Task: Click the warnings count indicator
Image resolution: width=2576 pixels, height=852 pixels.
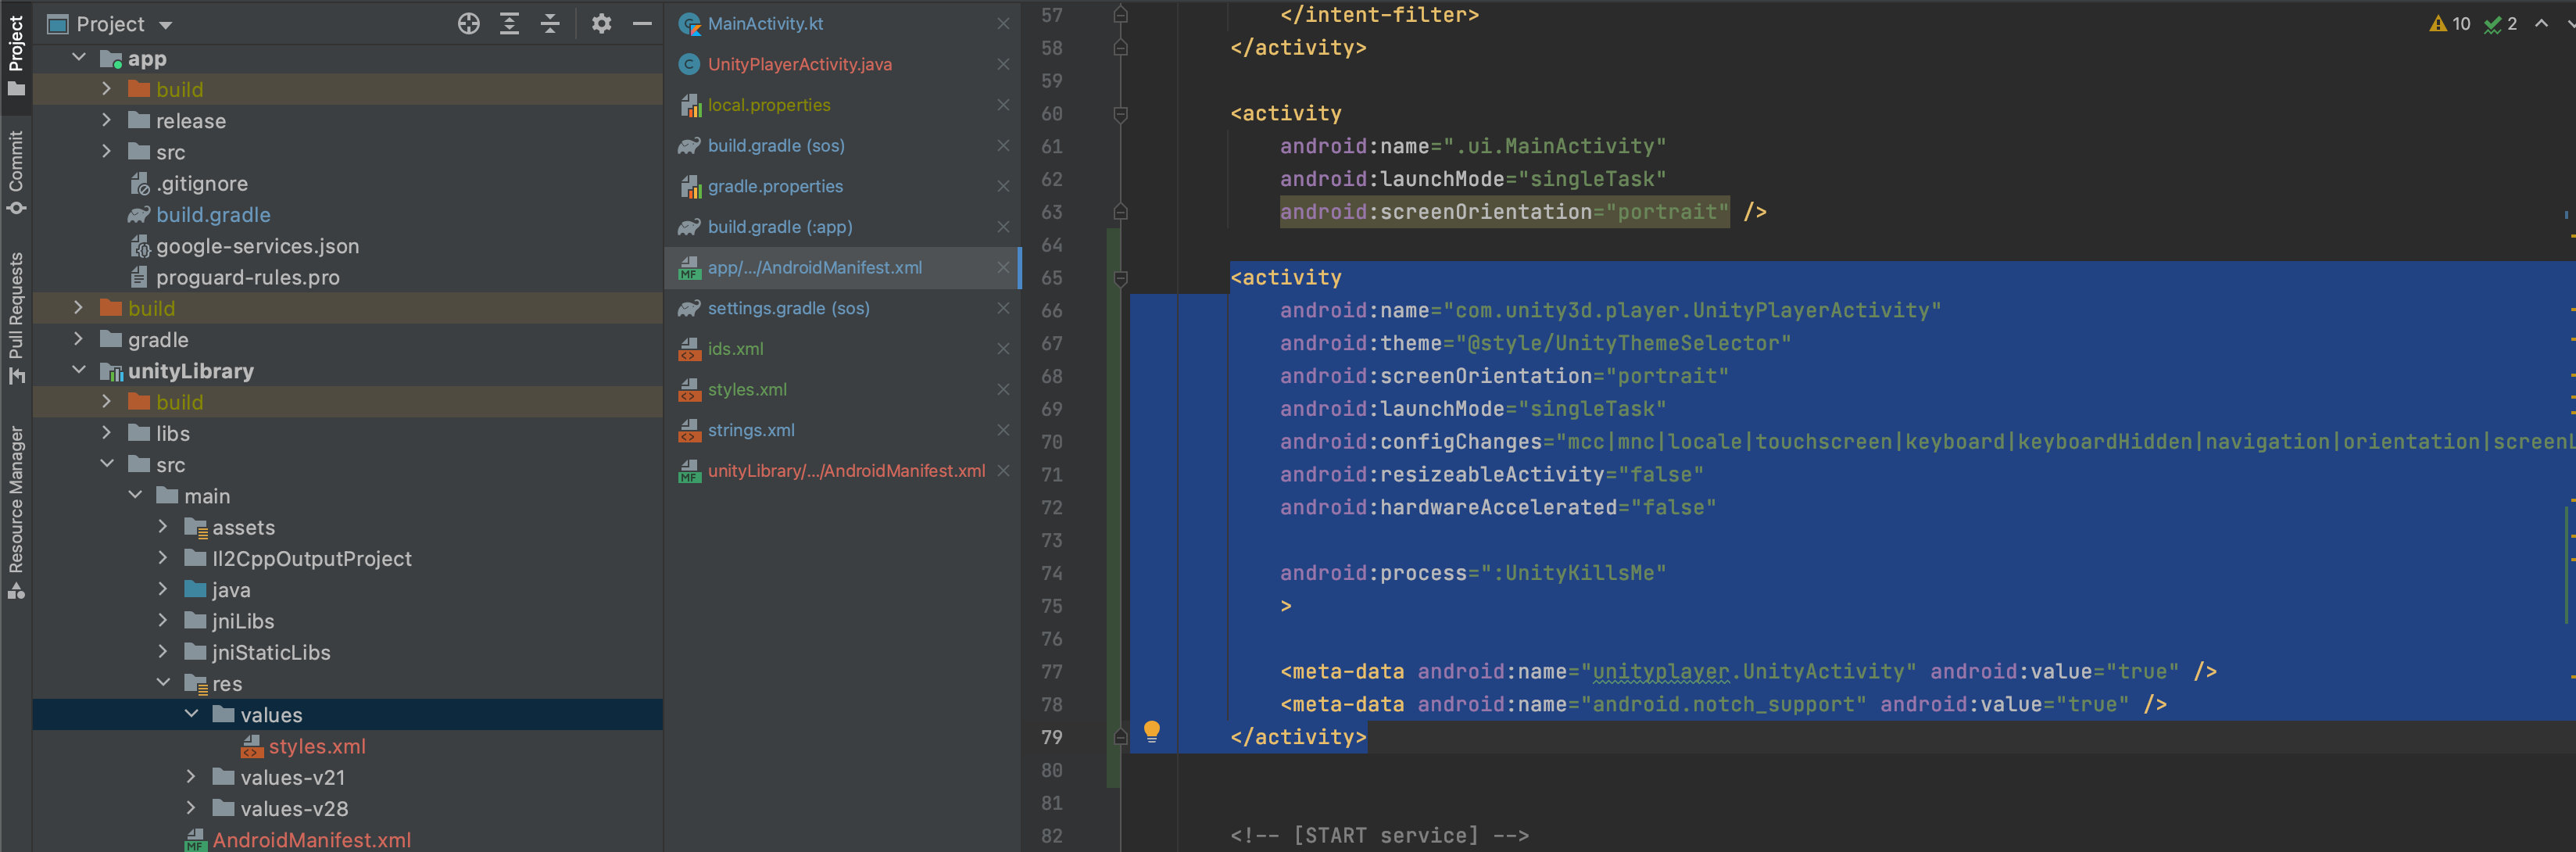Action: coord(2449,24)
